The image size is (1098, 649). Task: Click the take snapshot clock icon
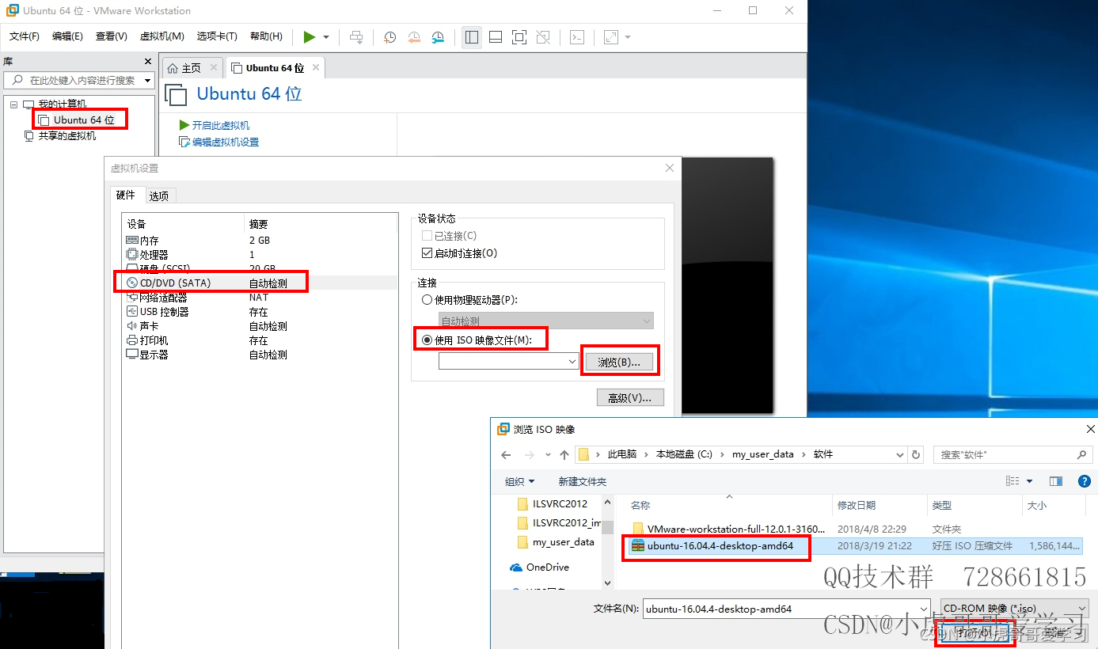click(x=389, y=36)
